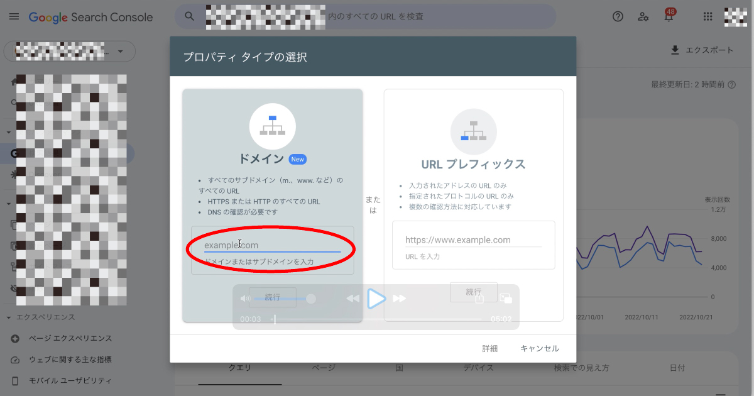Cancel the property type dialog with キャンセル
This screenshot has height=396, width=754.
(x=540, y=348)
